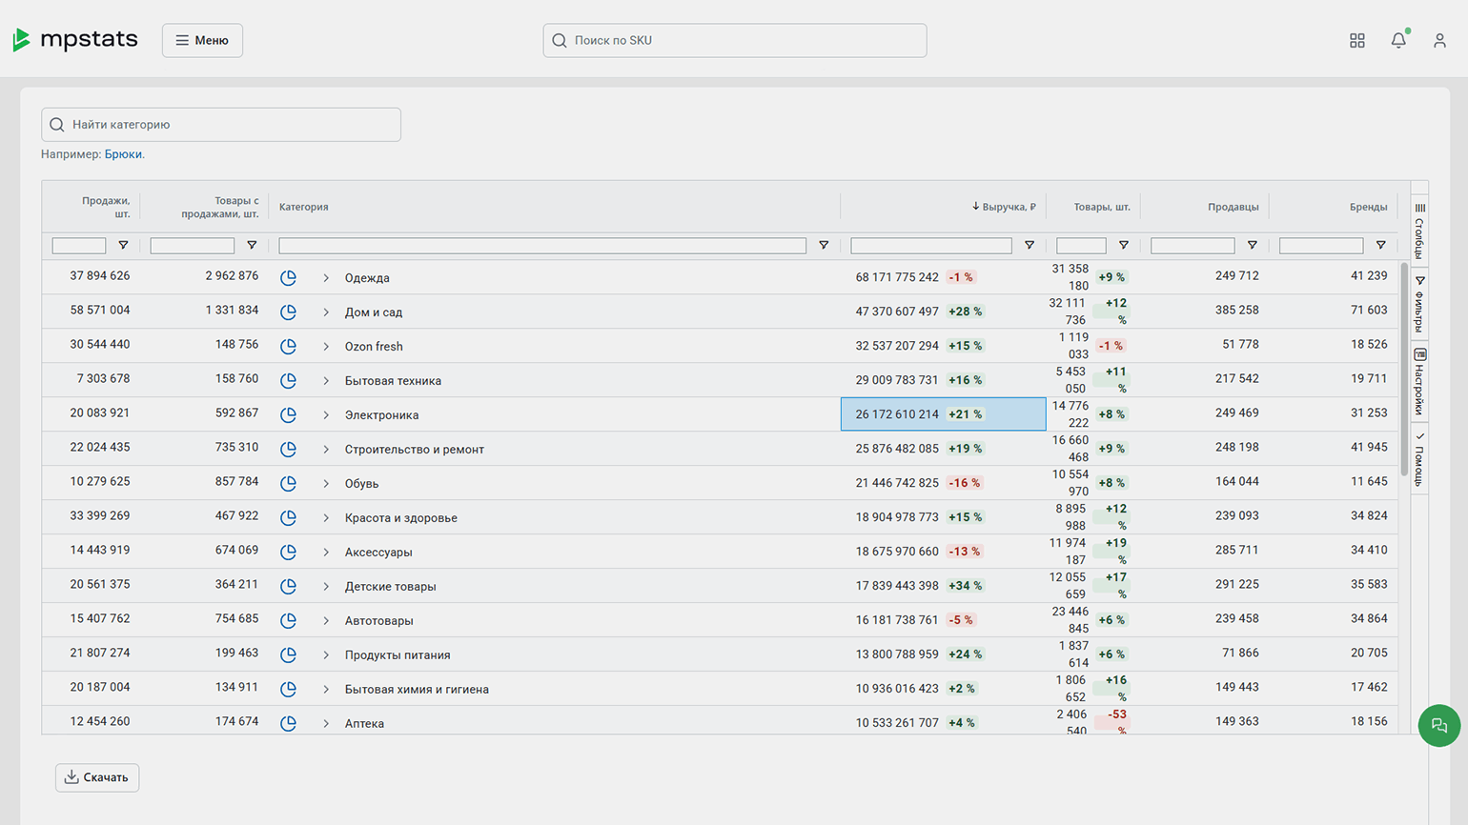
Task: Click the pie chart icon for Одежда
Action: click(x=288, y=278)
